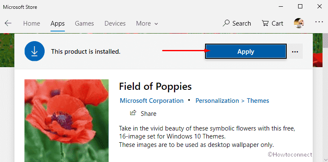Expand the More dropdown menu
This screenshot has height=162, width=328.
147,24
